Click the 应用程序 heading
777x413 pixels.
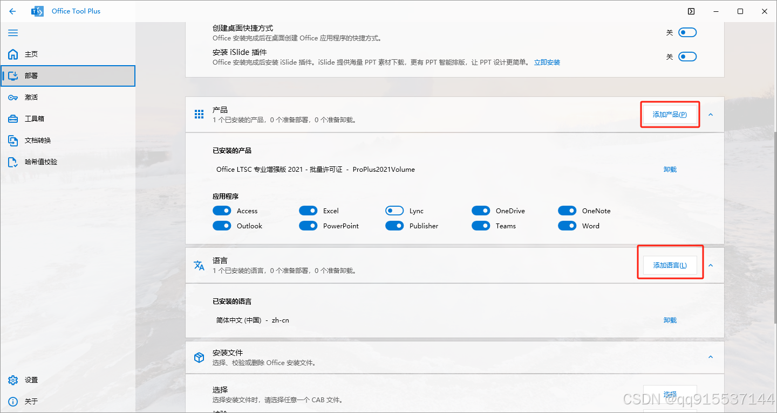[x=226, y=197]
